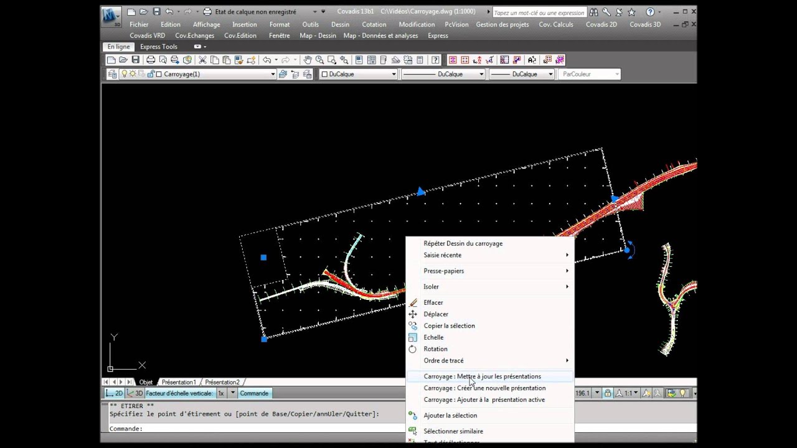
Task: Open the Cov. Calculs menu
Action: click(556, 24)
